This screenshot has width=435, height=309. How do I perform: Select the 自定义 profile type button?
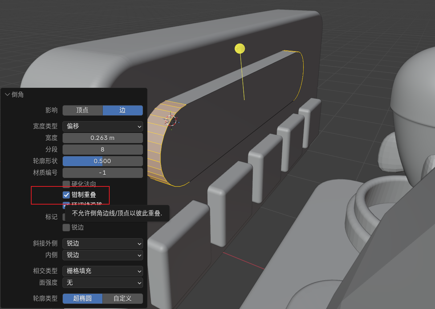pyautogui.click(x=122, y=298)
